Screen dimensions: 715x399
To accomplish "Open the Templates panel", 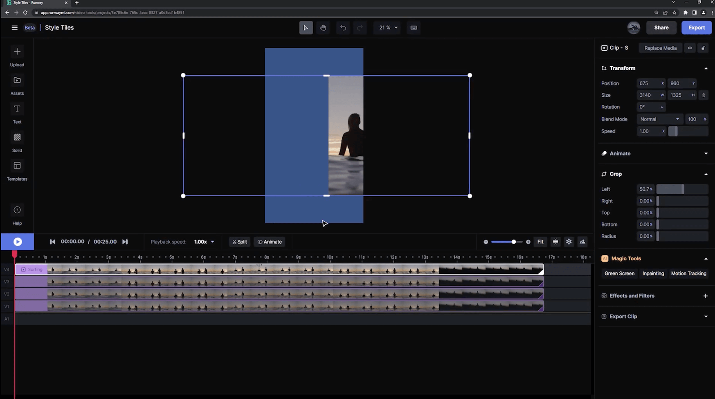I will (x=17, y=171).
